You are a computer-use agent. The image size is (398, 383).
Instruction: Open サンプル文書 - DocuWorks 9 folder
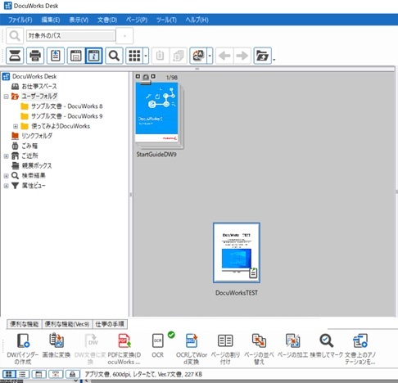coord(66,116)
